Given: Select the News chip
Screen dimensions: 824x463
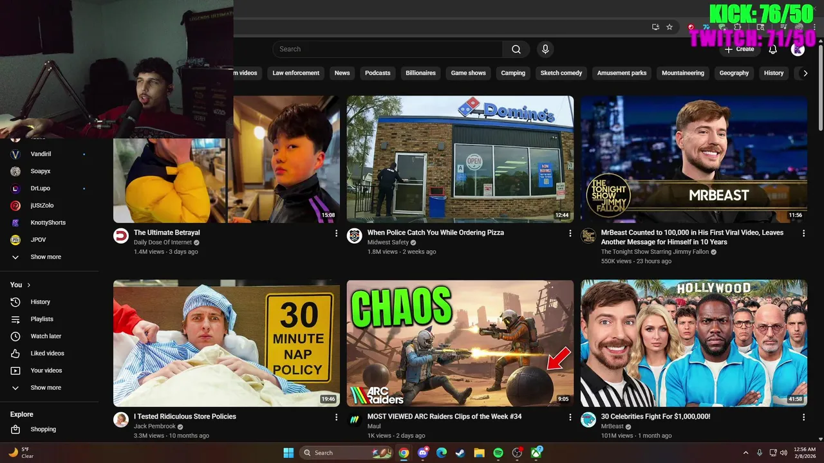Looking at the screenshot, I should [342, 73].
